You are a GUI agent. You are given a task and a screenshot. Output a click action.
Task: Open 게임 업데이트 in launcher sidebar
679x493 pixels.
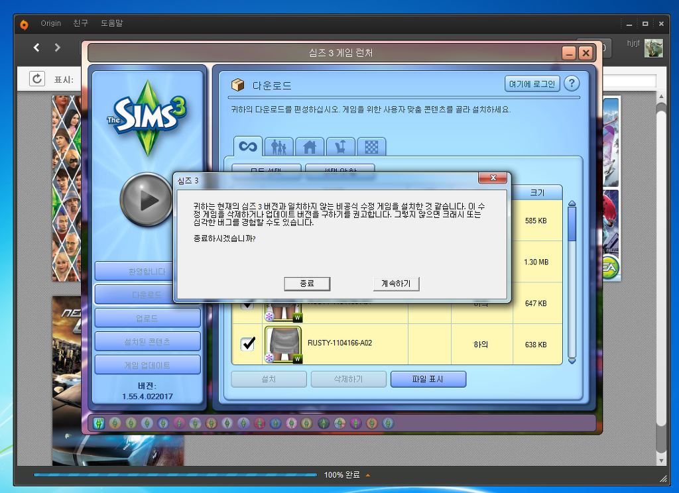click(x=147, y=365)
